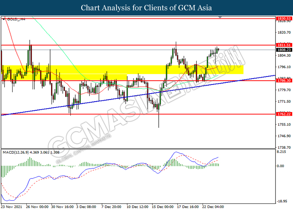
Task: Click the Chart Analysis for Clients title
Action: [x=146, y=8]
